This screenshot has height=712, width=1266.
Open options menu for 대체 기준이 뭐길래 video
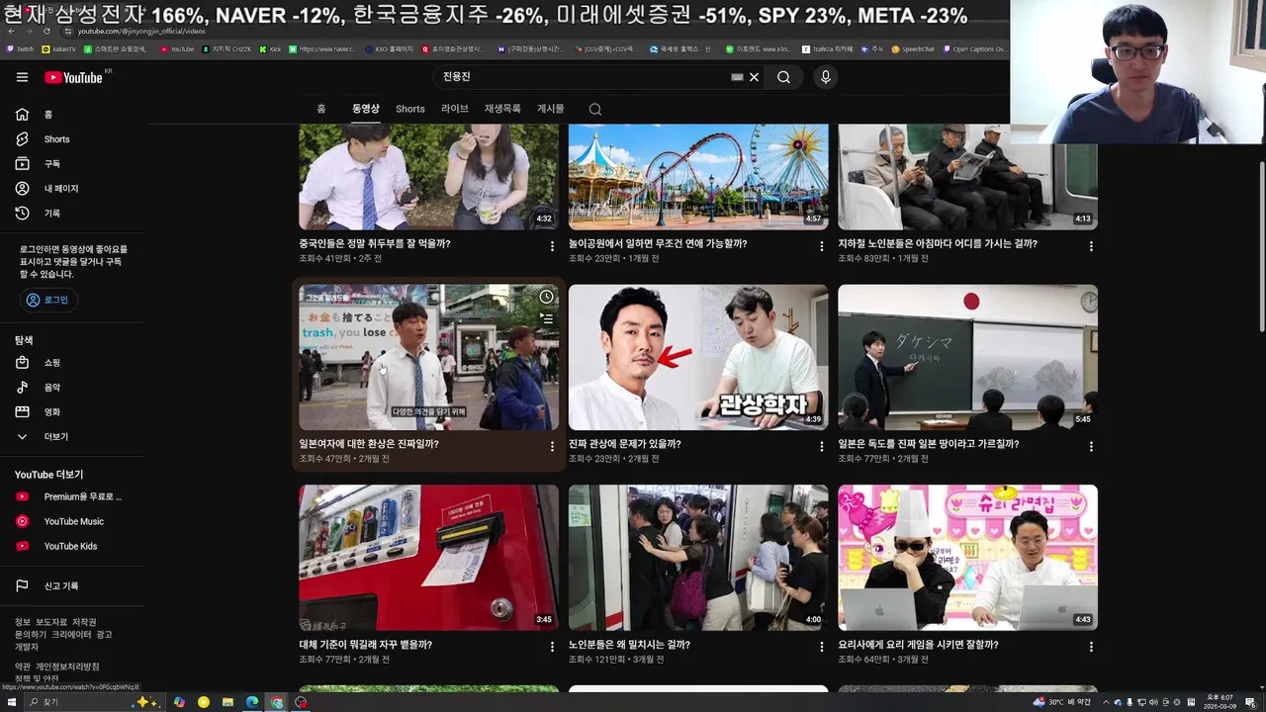click(552, 647)
